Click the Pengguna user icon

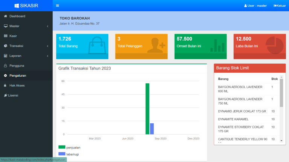[x=5, y=66]
